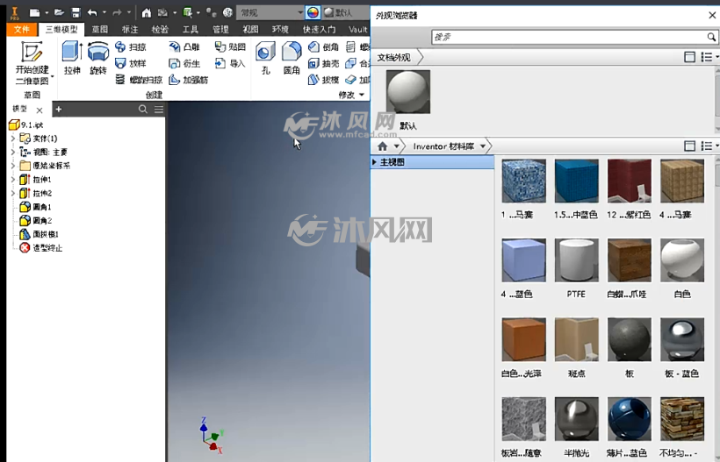
Task: Open the document appearances list view options
Action: pyautogui.click(x=709, y=57)
